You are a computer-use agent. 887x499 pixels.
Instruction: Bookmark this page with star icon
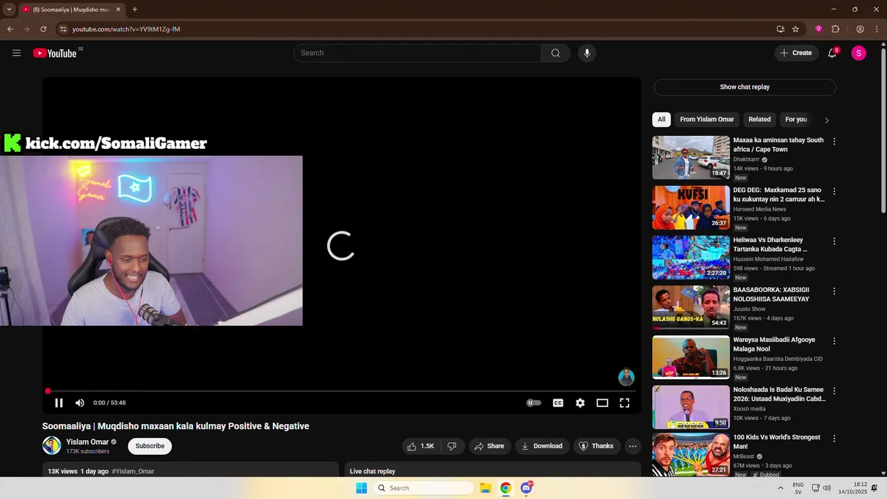(796, 29)
